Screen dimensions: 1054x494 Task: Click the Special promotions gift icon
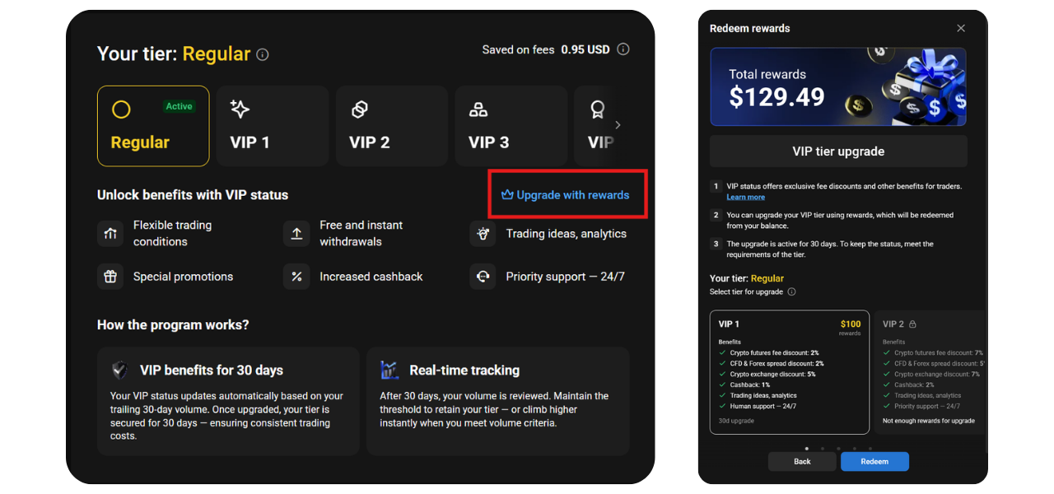pyautogui.click(x=110, y=277)
